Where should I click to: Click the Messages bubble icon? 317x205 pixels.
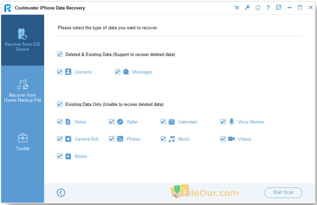tap(126, 72)
